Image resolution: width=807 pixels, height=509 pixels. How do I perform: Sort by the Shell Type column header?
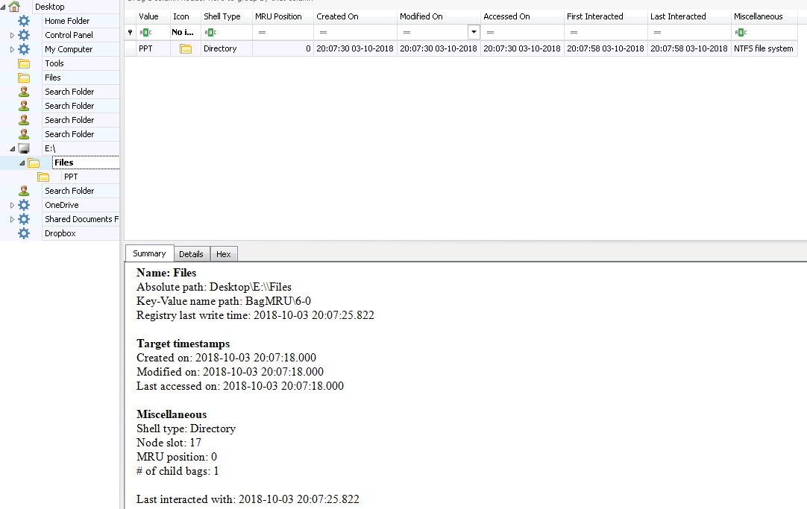(x=222, y=16)
